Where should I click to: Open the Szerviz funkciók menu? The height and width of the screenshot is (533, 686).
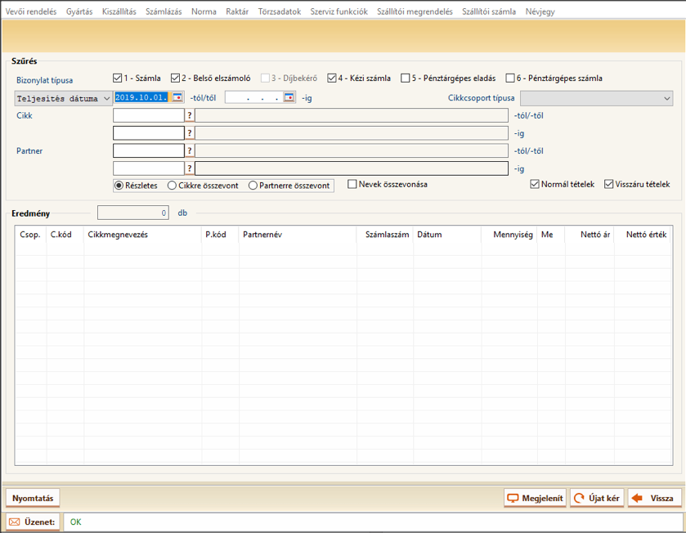tap(339, 11)
